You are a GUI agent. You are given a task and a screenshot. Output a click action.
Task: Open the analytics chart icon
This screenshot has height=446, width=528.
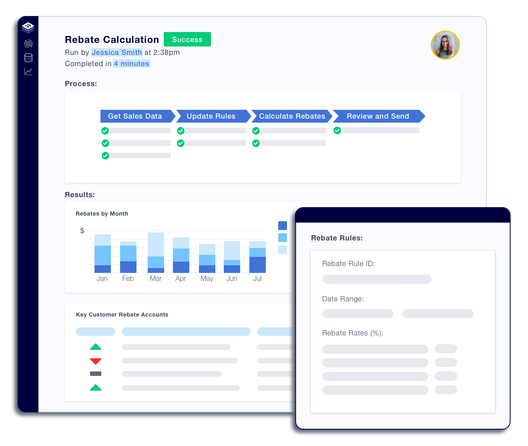[x=28, y=71]
